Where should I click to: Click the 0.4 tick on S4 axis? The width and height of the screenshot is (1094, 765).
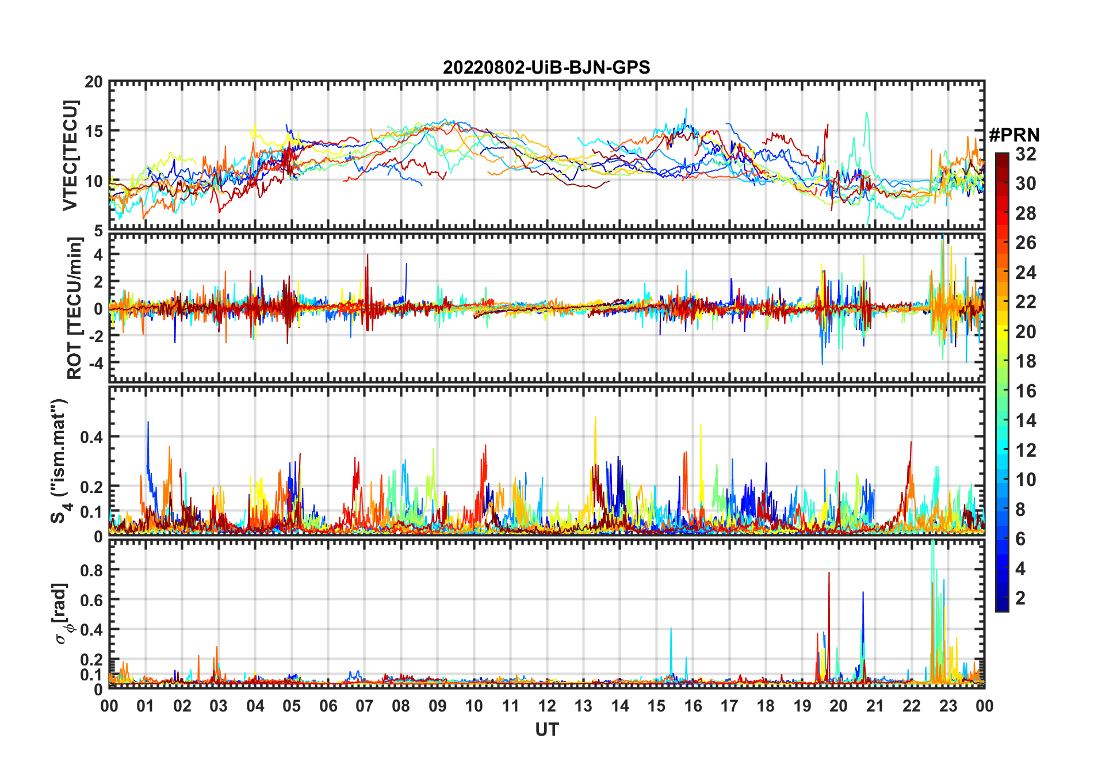(x=91, y=437)
